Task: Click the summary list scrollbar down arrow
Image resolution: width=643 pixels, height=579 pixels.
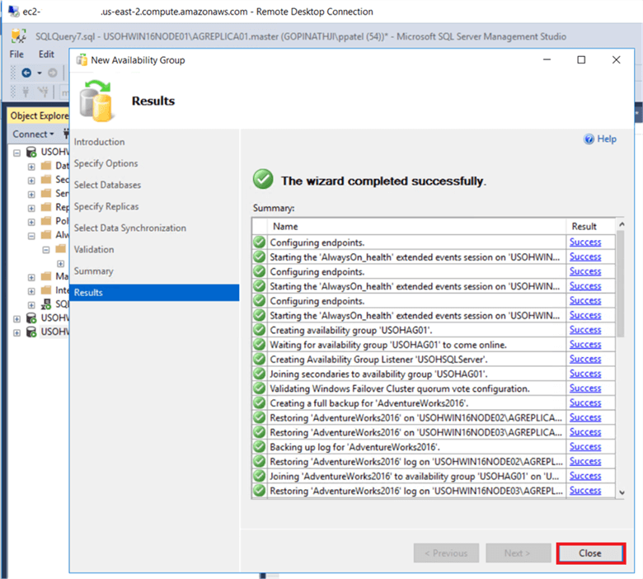Action: (621, 492)
